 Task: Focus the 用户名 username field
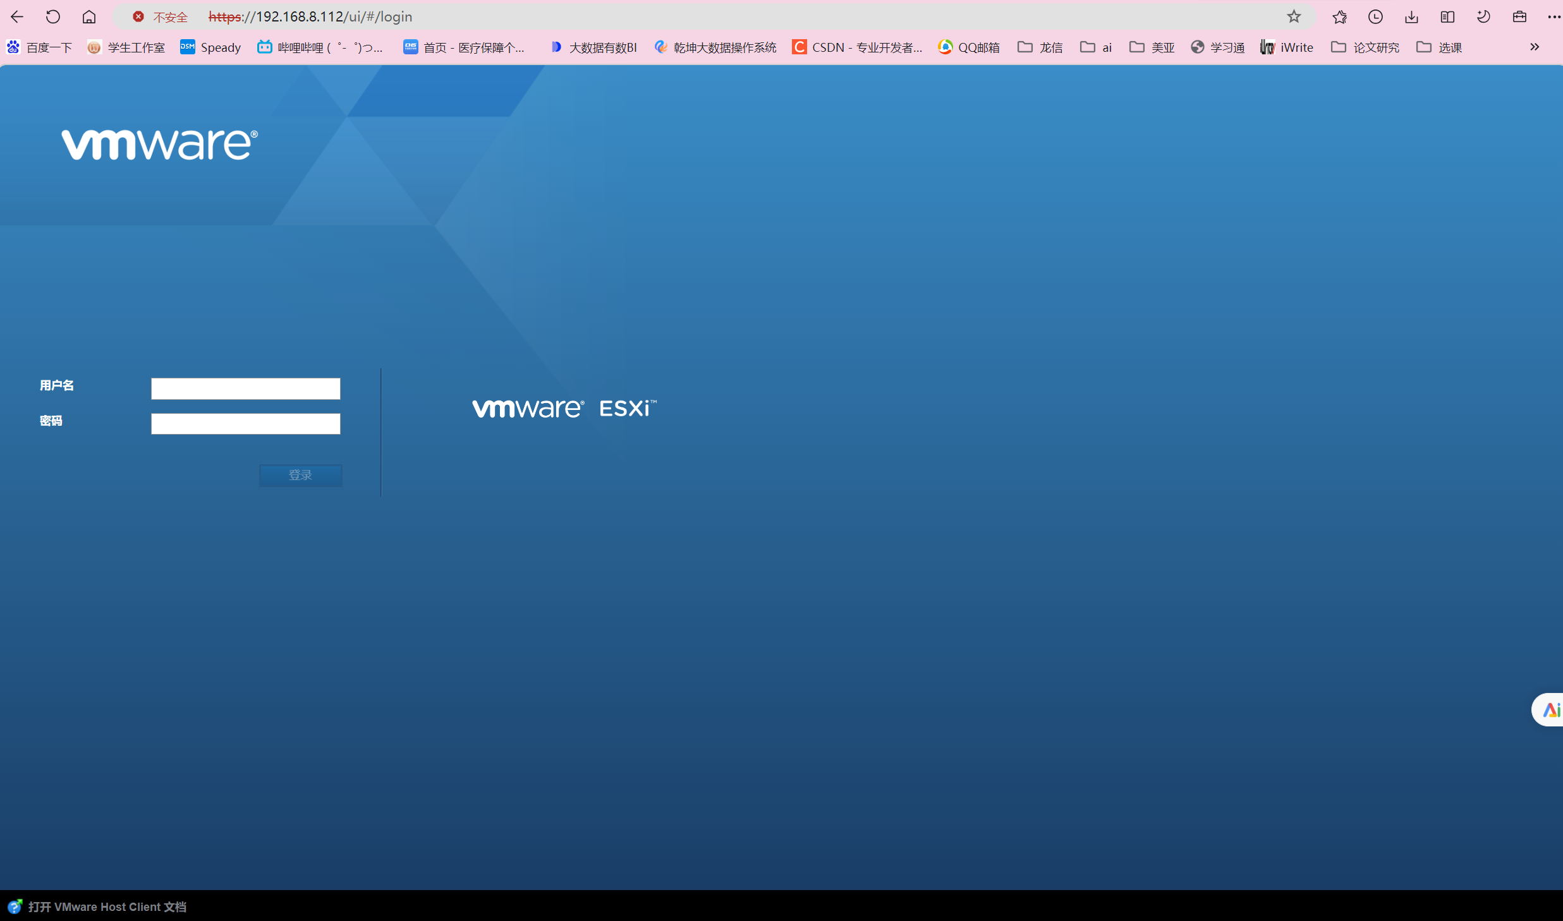click(245, 388)
